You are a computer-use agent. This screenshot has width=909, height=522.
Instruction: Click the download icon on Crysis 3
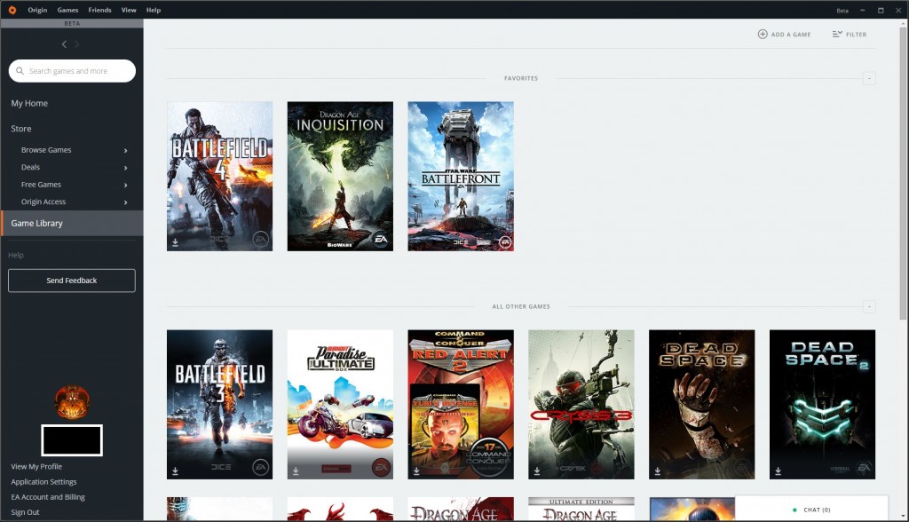click(x=537, y=471)
